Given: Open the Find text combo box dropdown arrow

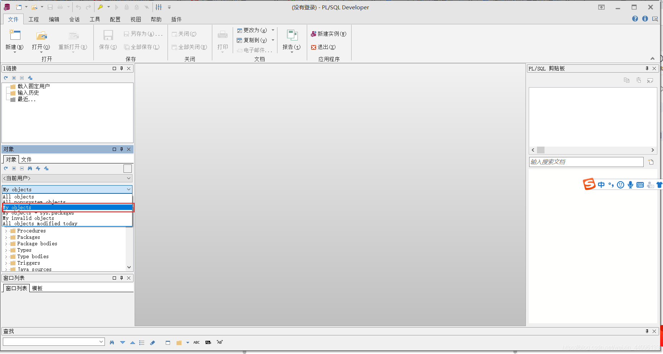Looking at the screenshot, I should pos(101,342).
